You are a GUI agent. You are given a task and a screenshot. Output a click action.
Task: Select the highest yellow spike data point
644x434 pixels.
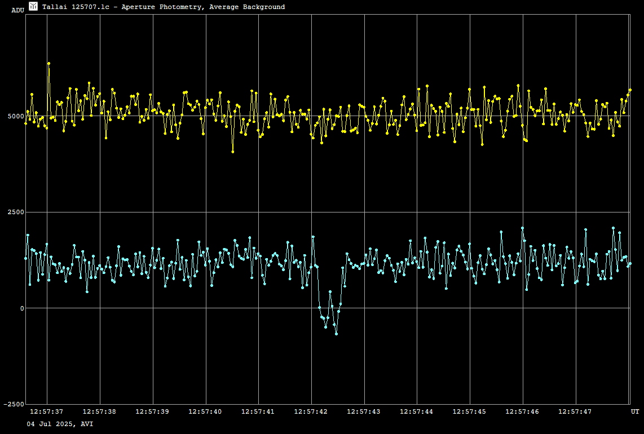tap(48, 64)
